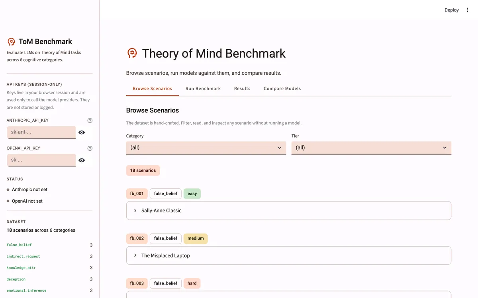Open the Compare Models tab
The image size is (478, 298).
point(282,89)
